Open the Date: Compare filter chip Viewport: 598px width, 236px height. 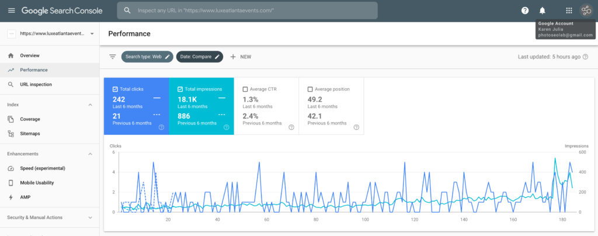click(200, 57)
